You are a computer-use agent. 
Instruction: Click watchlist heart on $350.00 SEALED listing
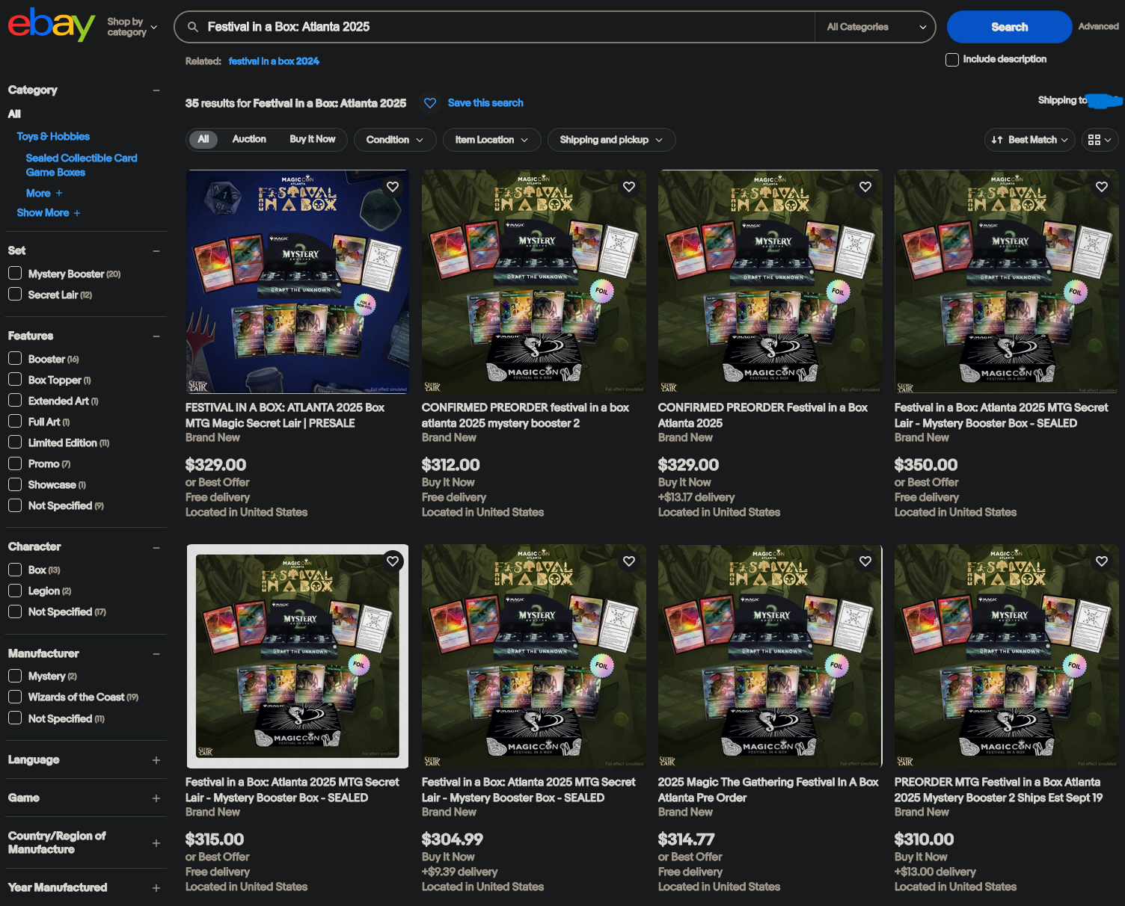1102,187
